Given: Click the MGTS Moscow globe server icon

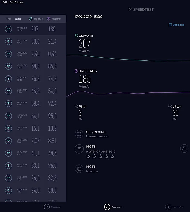Looking at the screenshot, I should pyautogui.click(x=79, y=169).
